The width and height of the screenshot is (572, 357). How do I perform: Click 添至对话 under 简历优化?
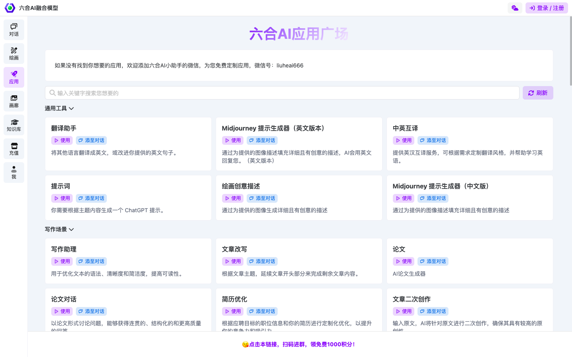(x=262, y=311)
